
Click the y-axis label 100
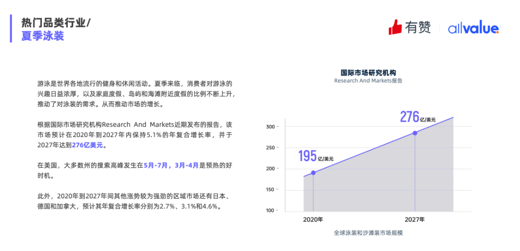271,210
